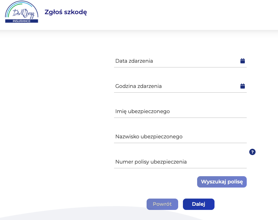Click the rainbow logo in the header
The width and height of the screenshot is (278, 220).
[x=21, y=12]
